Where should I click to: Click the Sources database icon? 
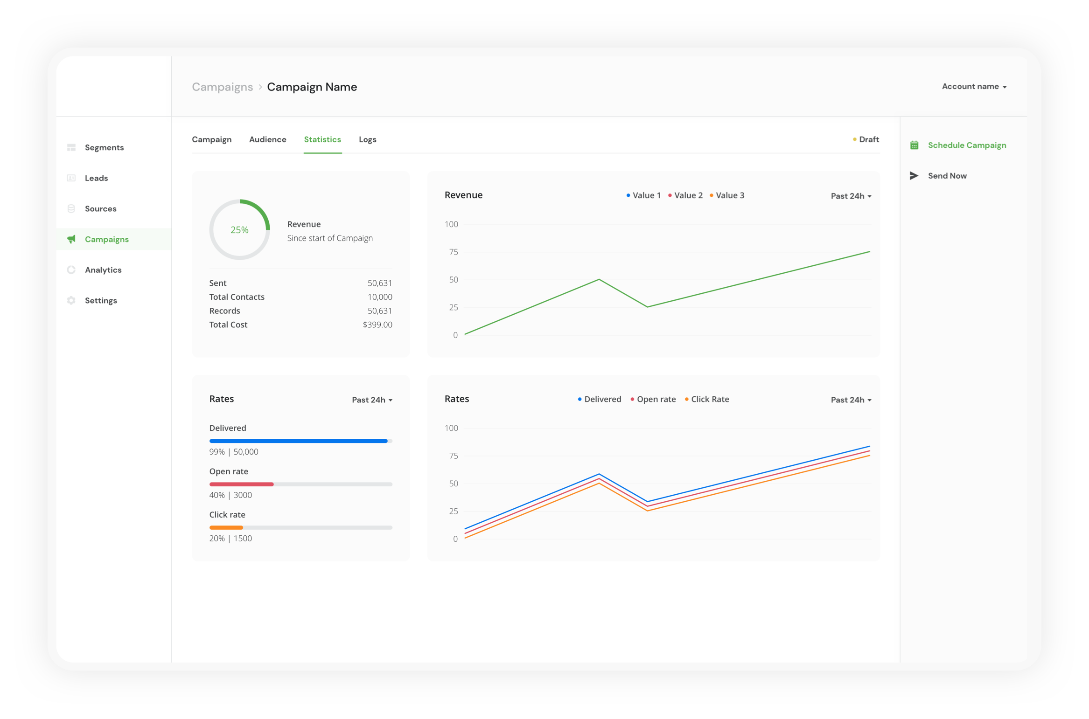click(71, 208)
